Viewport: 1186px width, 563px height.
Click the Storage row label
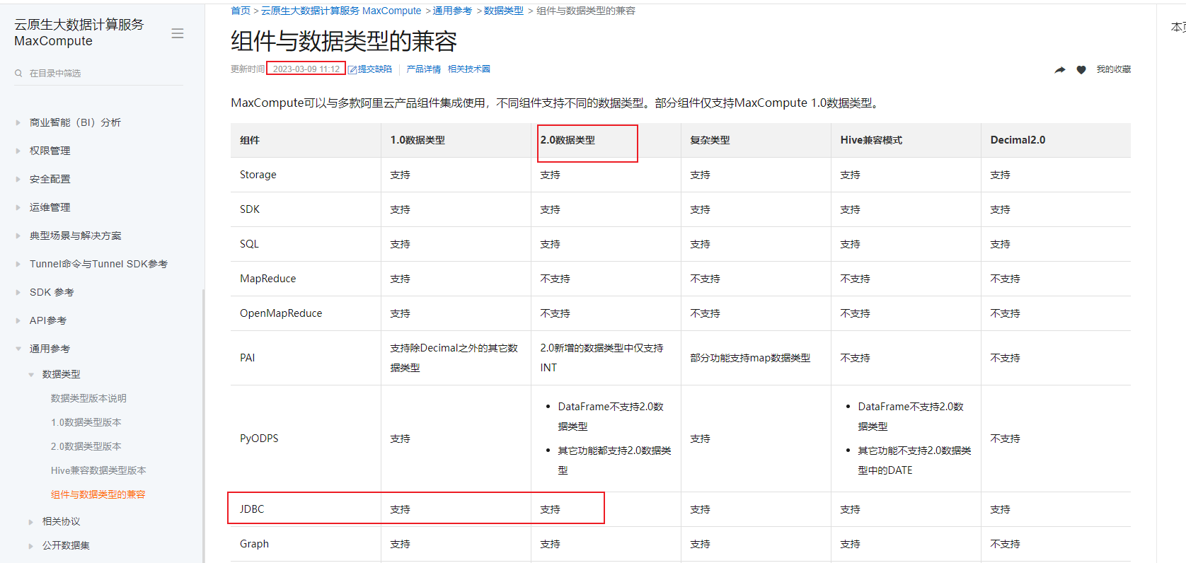(x=258, y=175)
